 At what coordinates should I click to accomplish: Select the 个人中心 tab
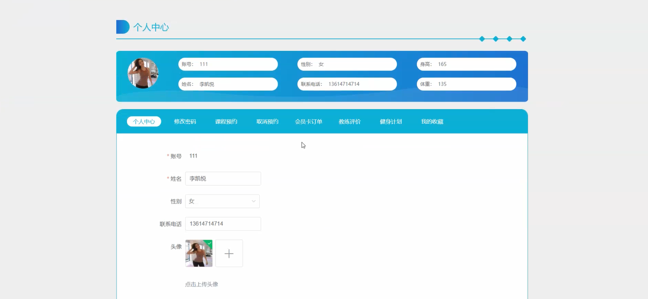pos(144,122)
